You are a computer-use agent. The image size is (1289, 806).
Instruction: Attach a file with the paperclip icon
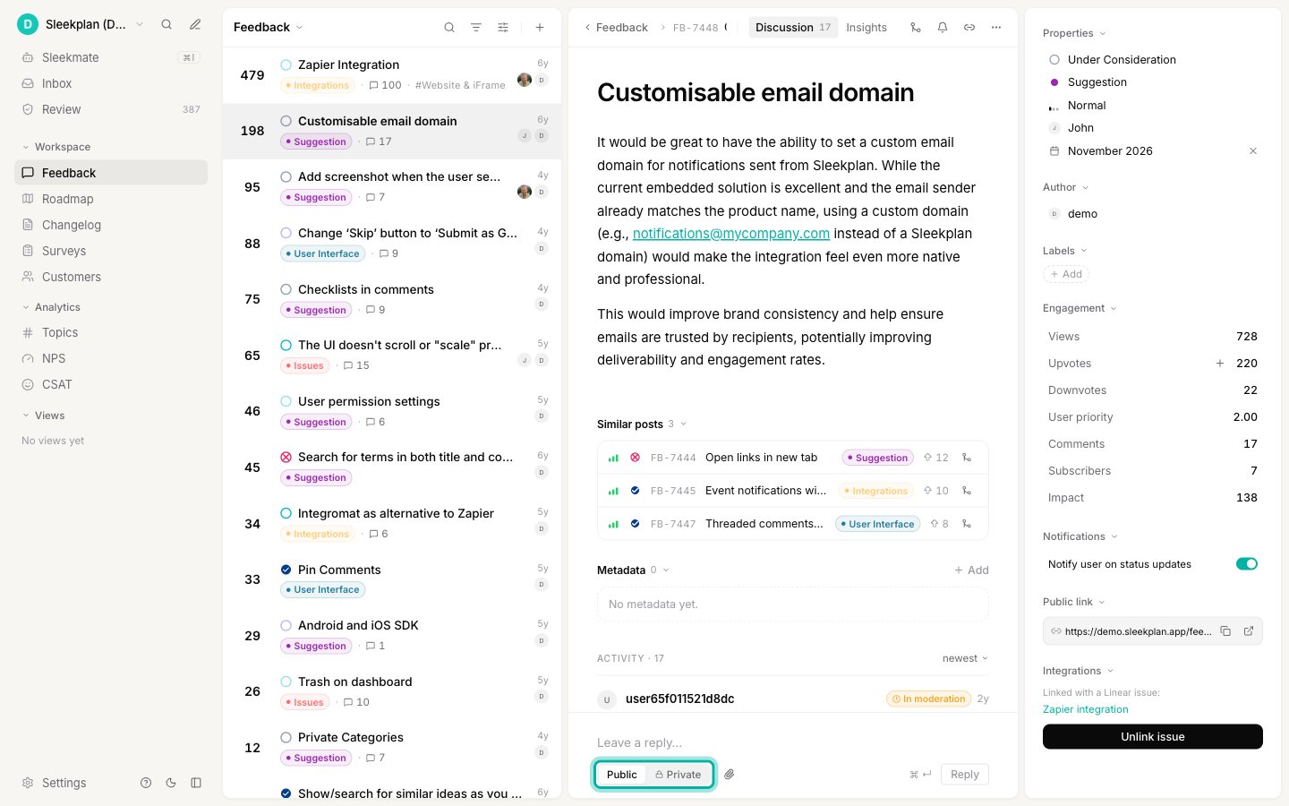coord(730,775)
